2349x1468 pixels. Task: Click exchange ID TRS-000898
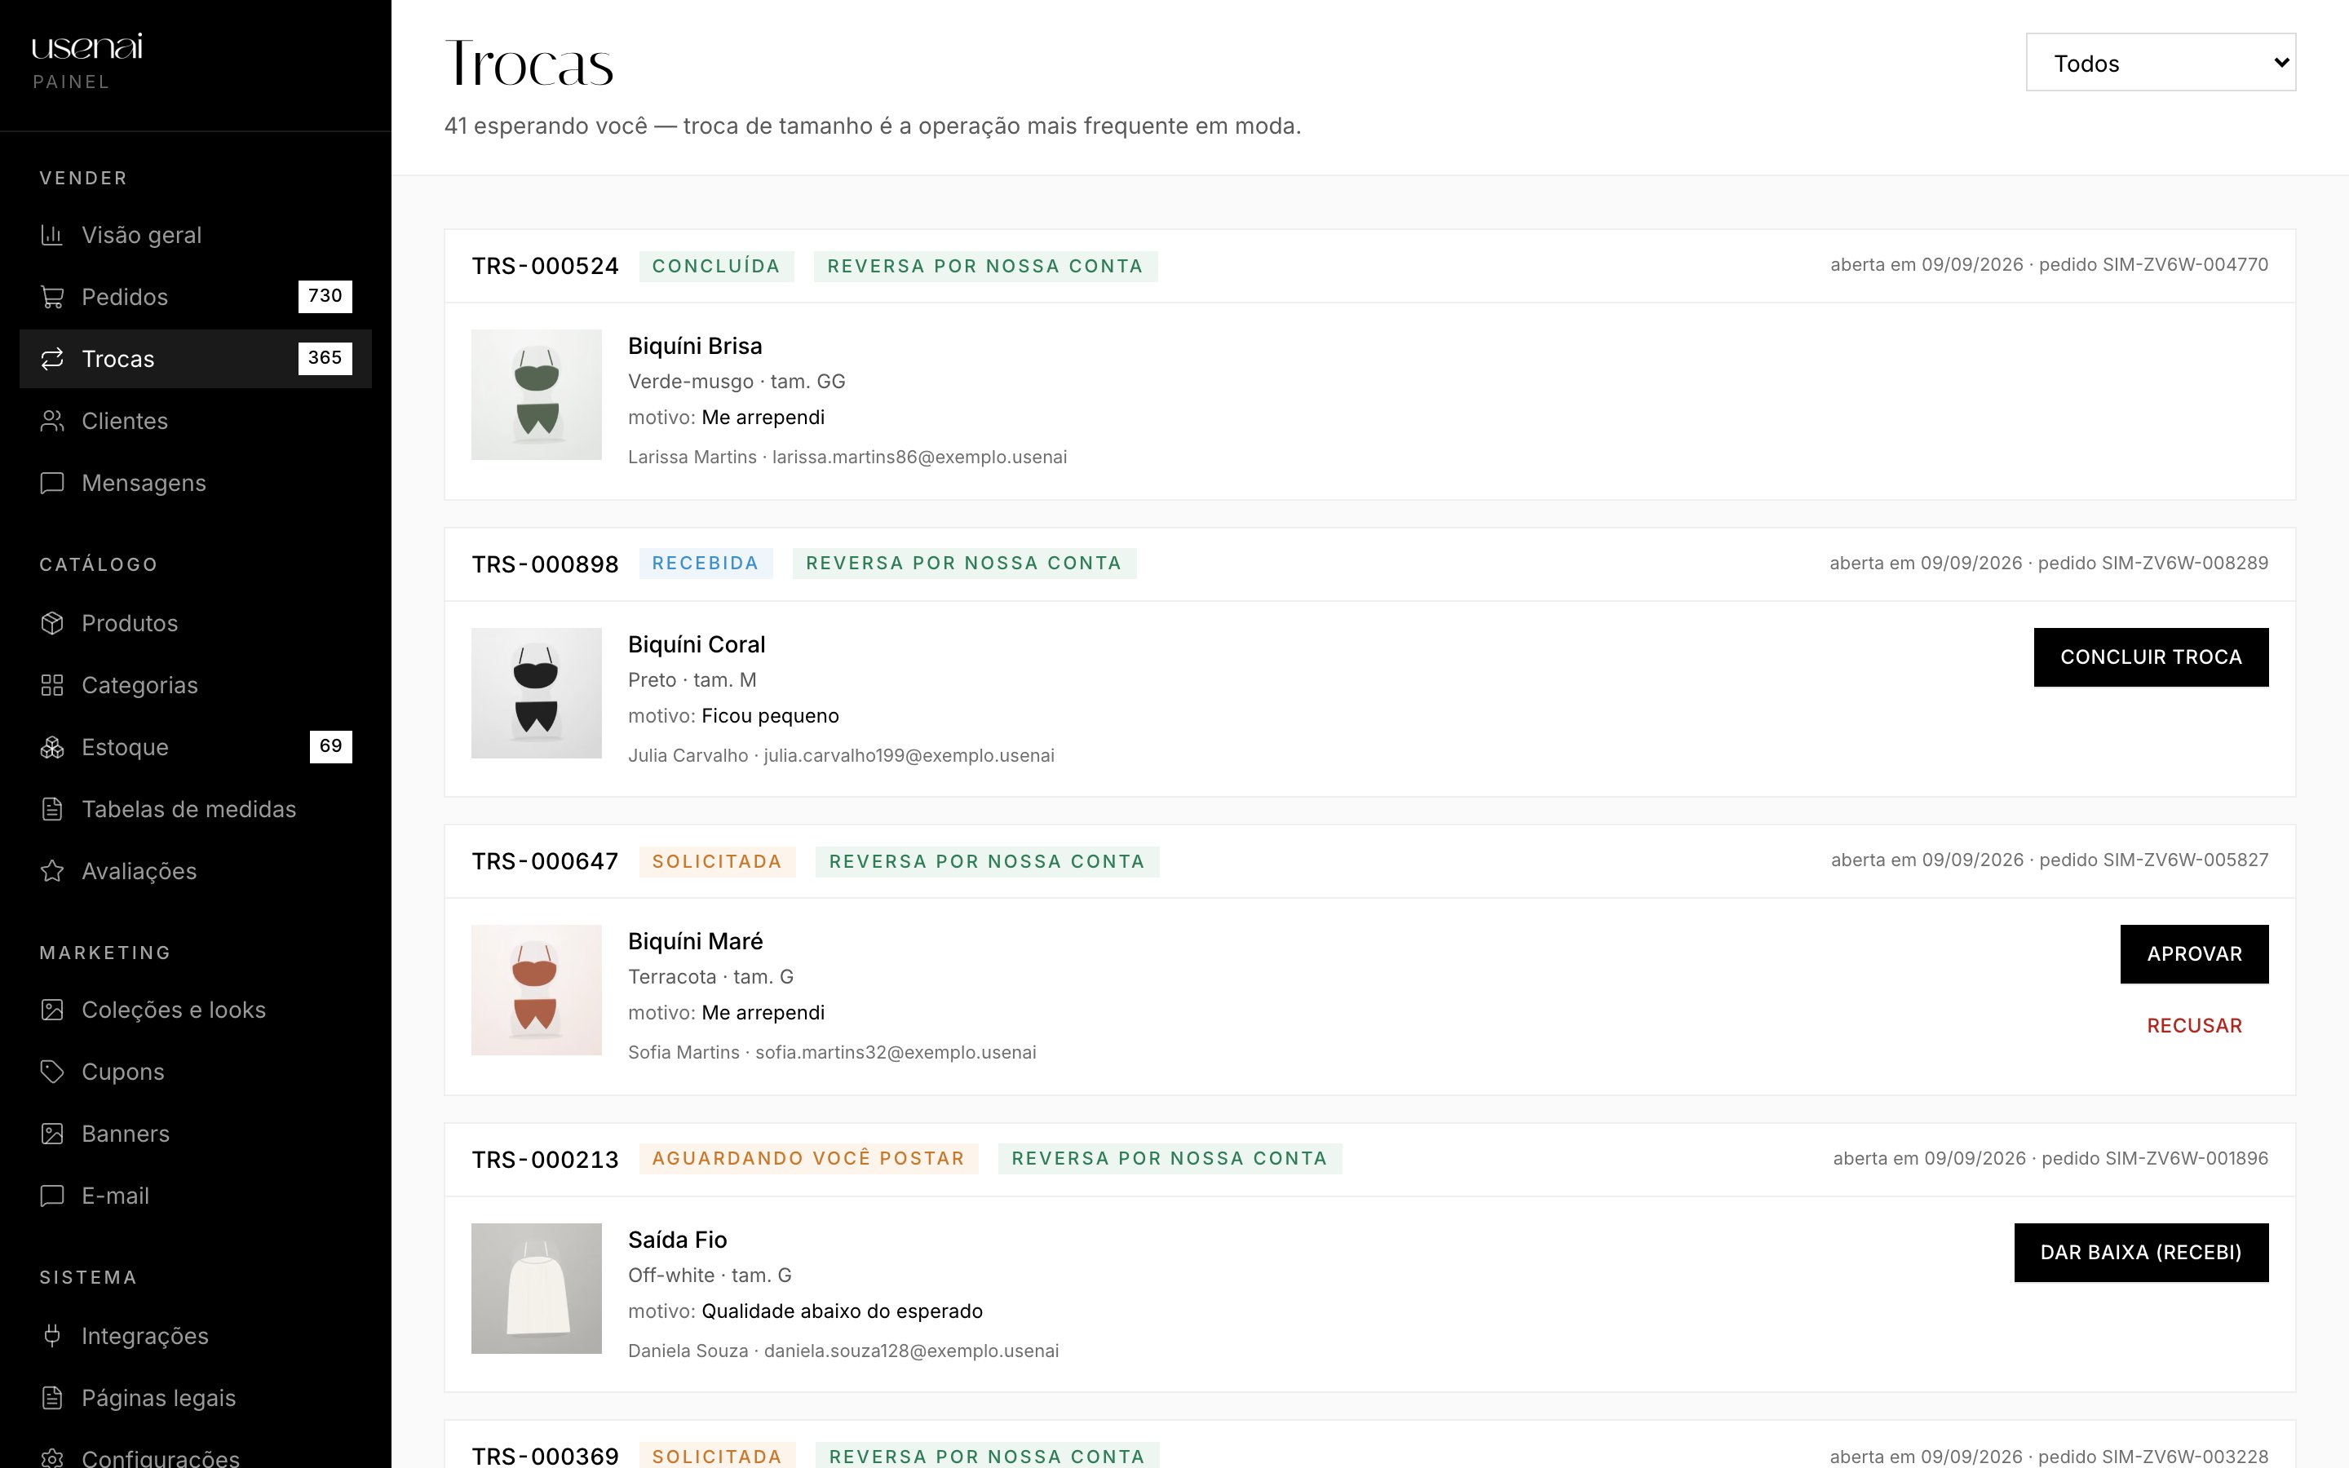coord(545,564)
